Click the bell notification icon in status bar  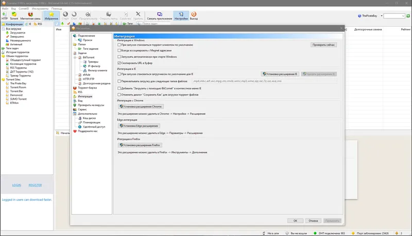click(397, 233)
